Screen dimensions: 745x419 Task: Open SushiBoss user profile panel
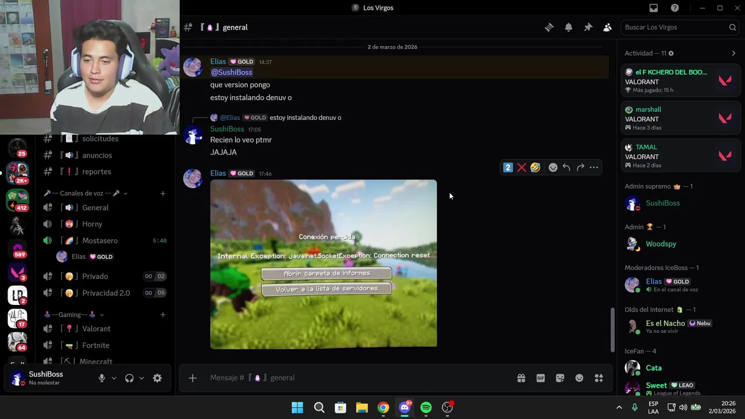[x=47, y=378]
